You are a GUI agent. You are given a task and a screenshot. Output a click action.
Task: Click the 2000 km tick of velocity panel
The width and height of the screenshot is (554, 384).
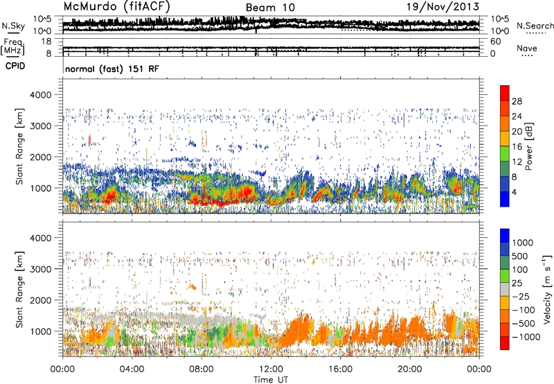point(41,300)
